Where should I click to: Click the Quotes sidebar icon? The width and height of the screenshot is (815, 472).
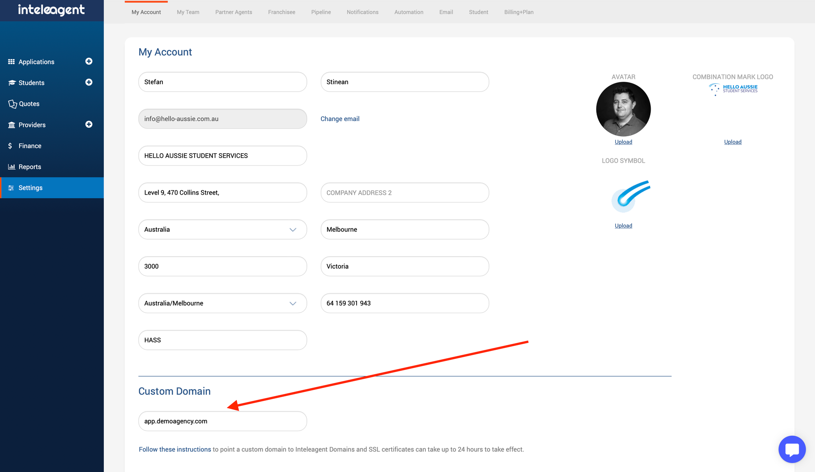[12, 104]
